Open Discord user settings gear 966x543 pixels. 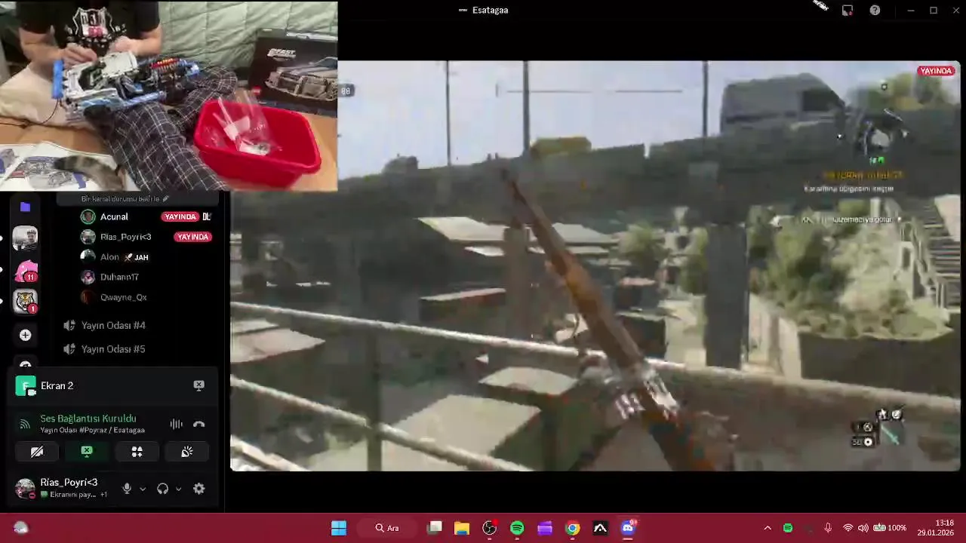198,489
